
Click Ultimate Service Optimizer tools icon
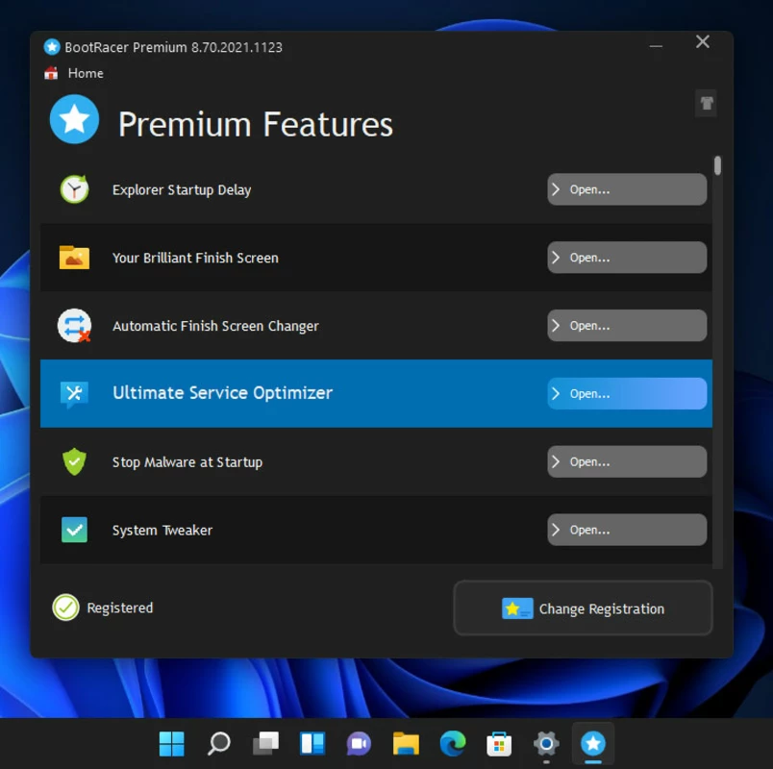click(74, 394)
